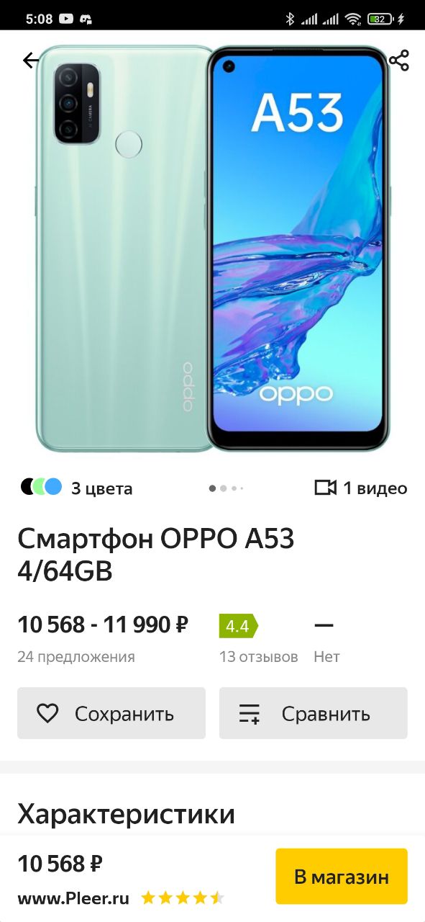Tap the heart icon in Сохранить
This screenshot has width=425, height=922.
coord(47,713)
